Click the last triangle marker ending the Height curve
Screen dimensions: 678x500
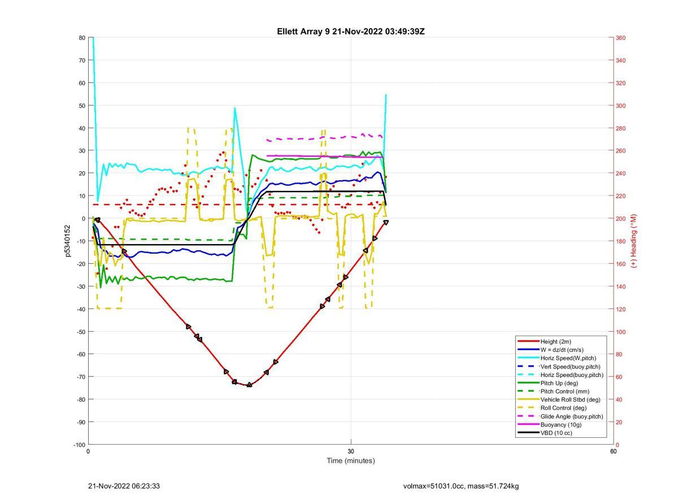[x=386, y=223]
